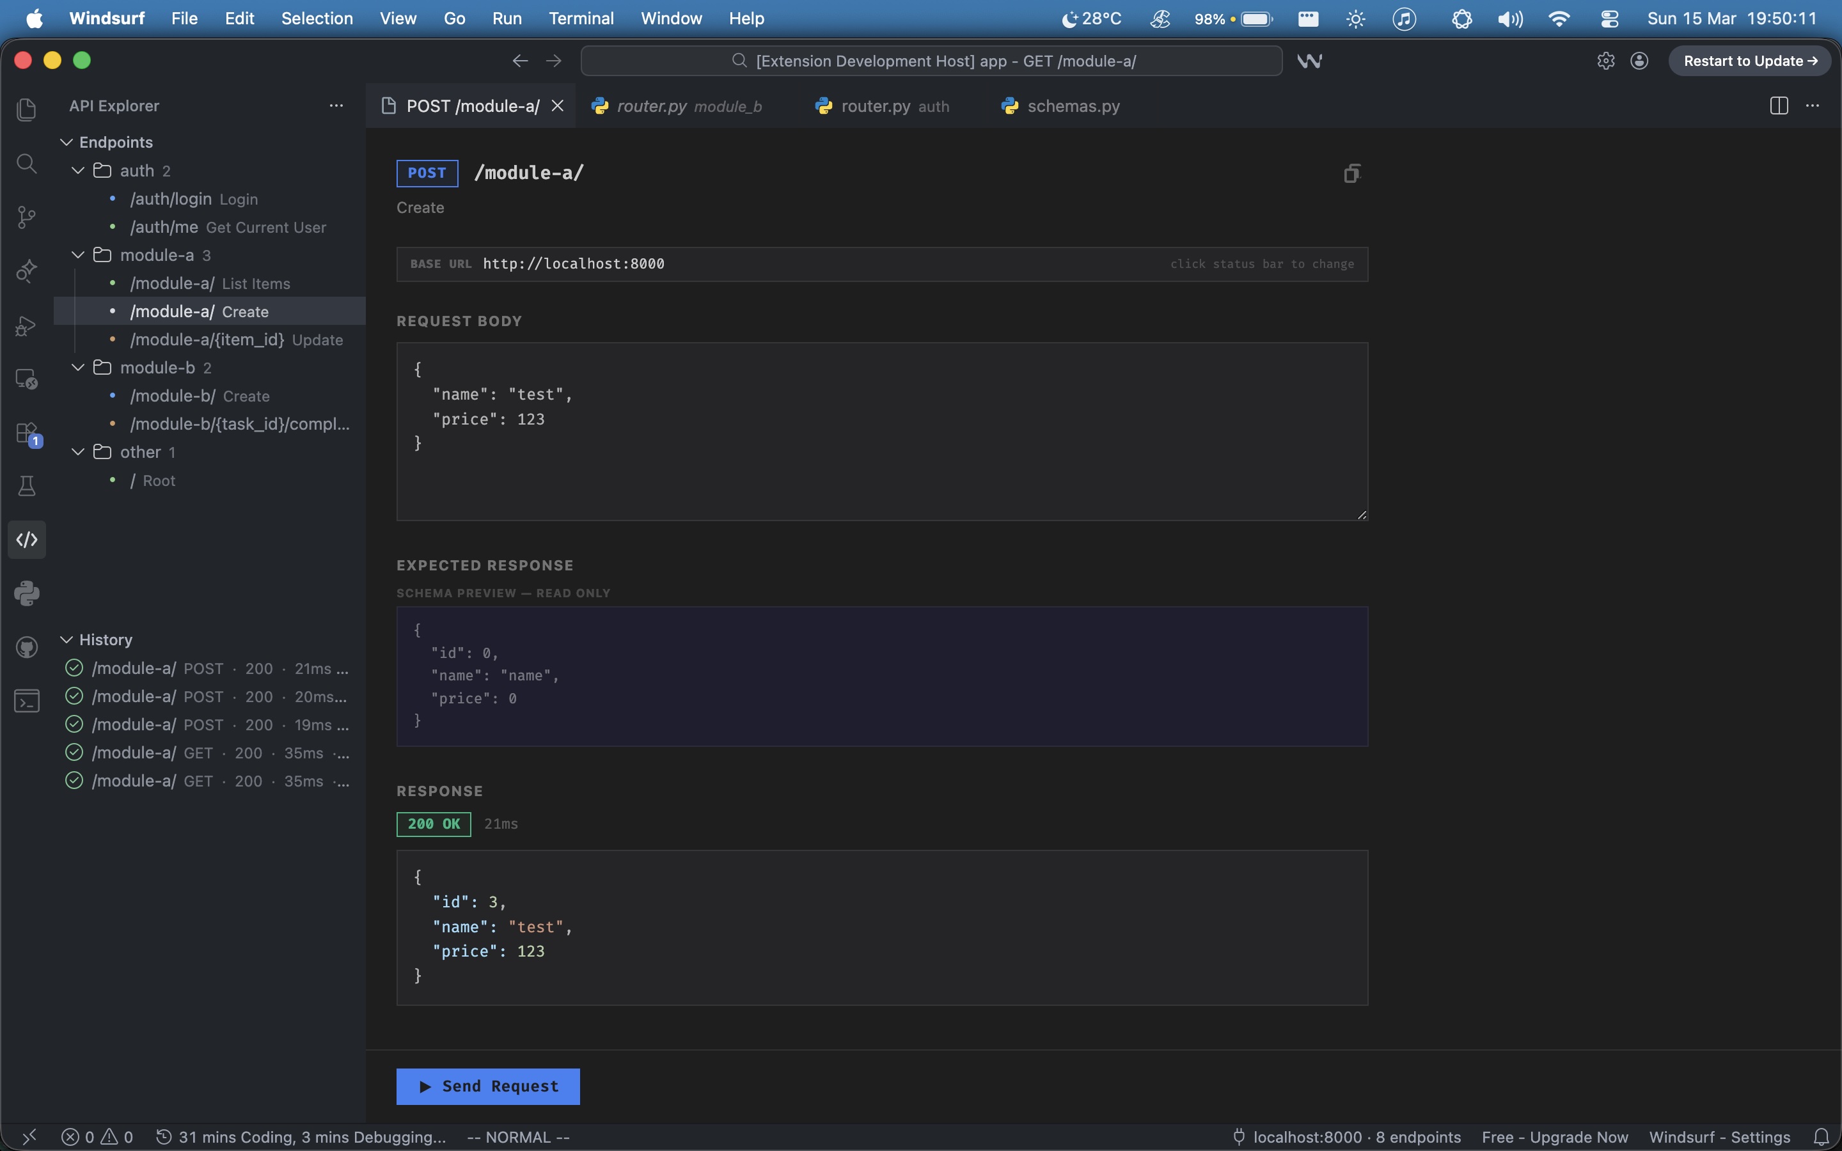Open the GitHub icon in activity bar
The width and height of the screenshot is (1842, 1151).
click(x=27, y=648)
